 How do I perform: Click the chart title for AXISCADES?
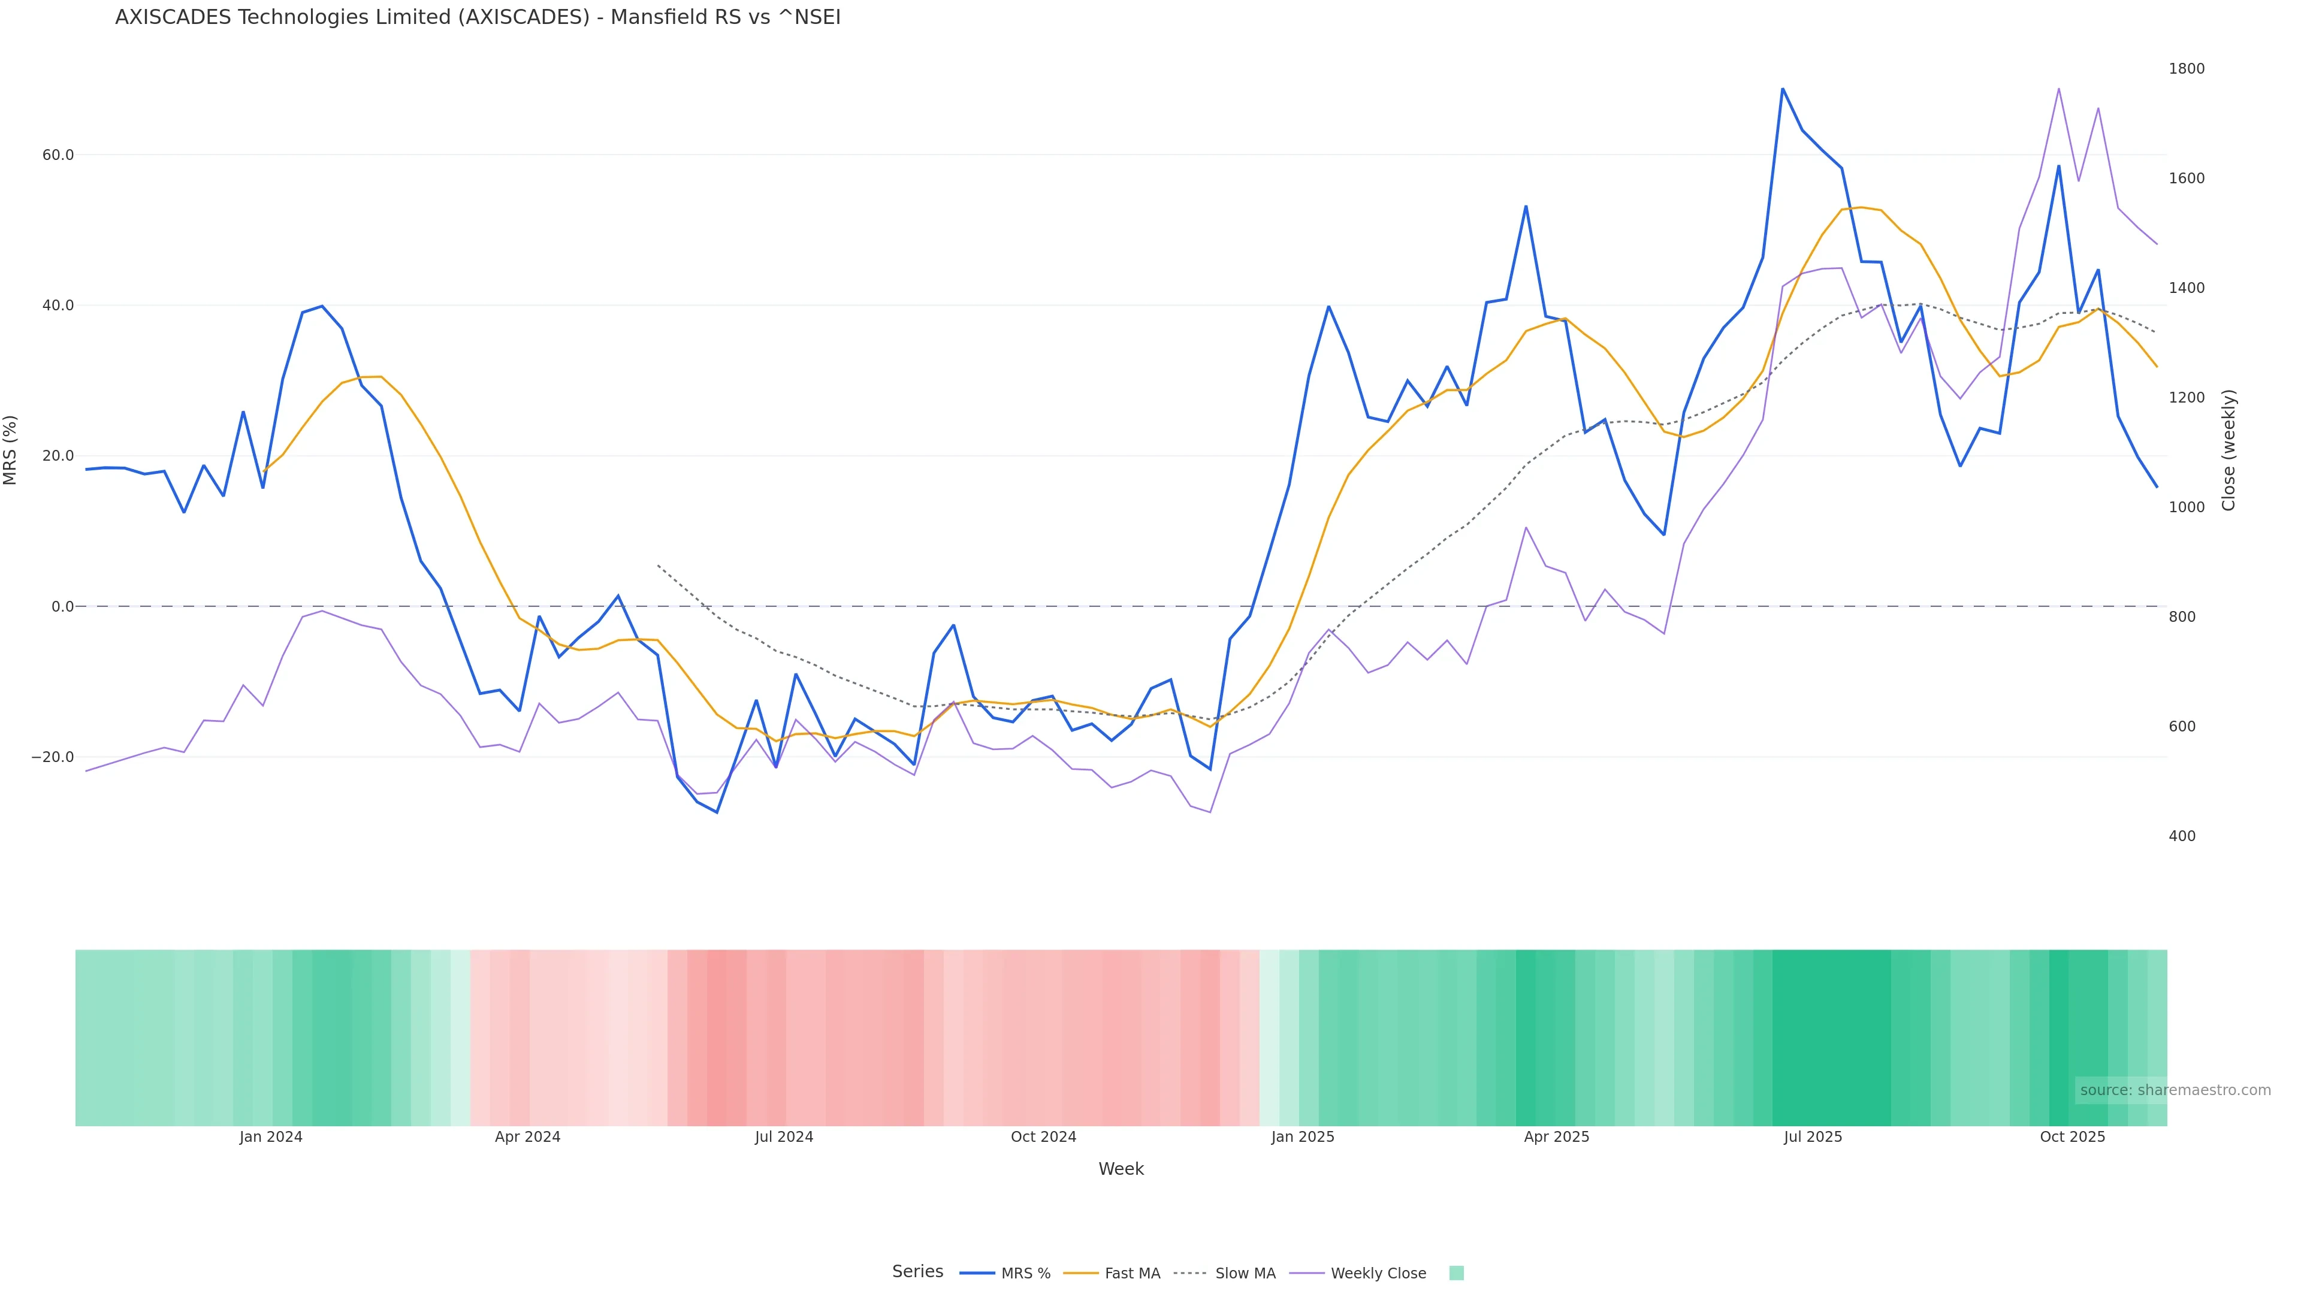pos(478,18)
